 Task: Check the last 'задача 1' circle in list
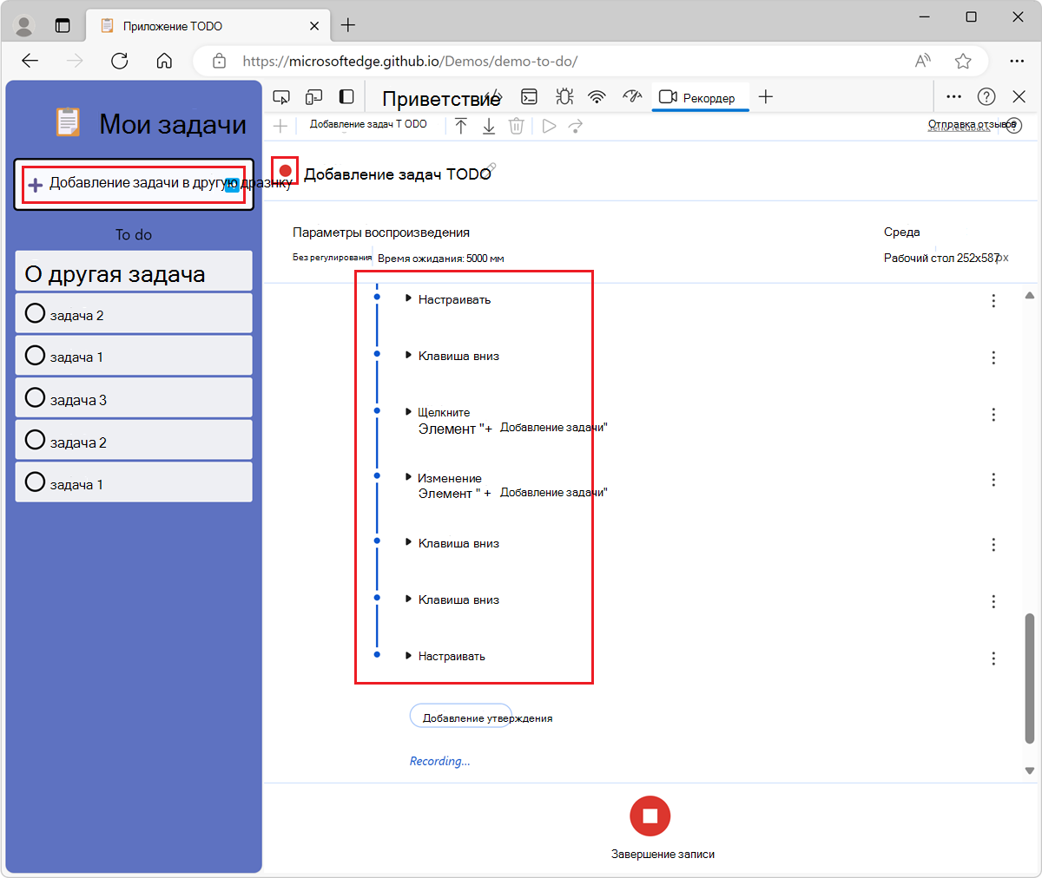[35, 482]
